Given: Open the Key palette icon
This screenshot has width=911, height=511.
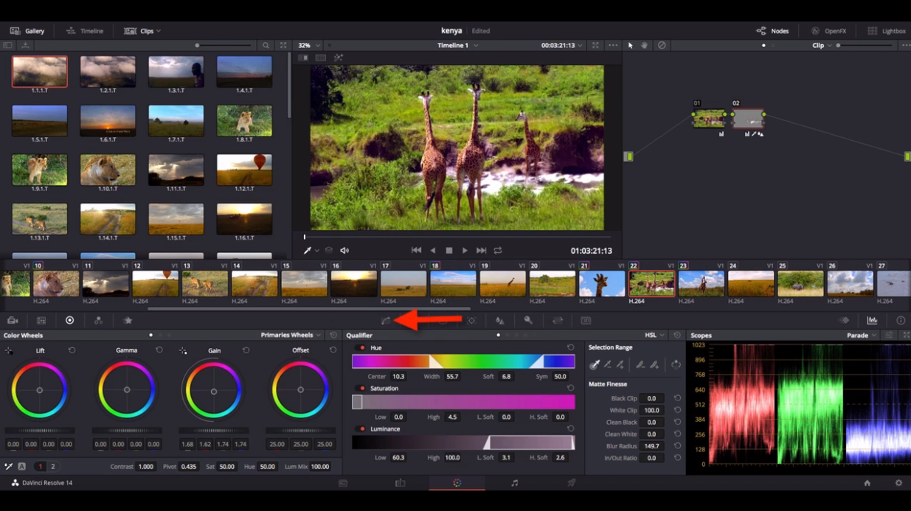Looking at the screenshot, I should (x=528, y=321).
